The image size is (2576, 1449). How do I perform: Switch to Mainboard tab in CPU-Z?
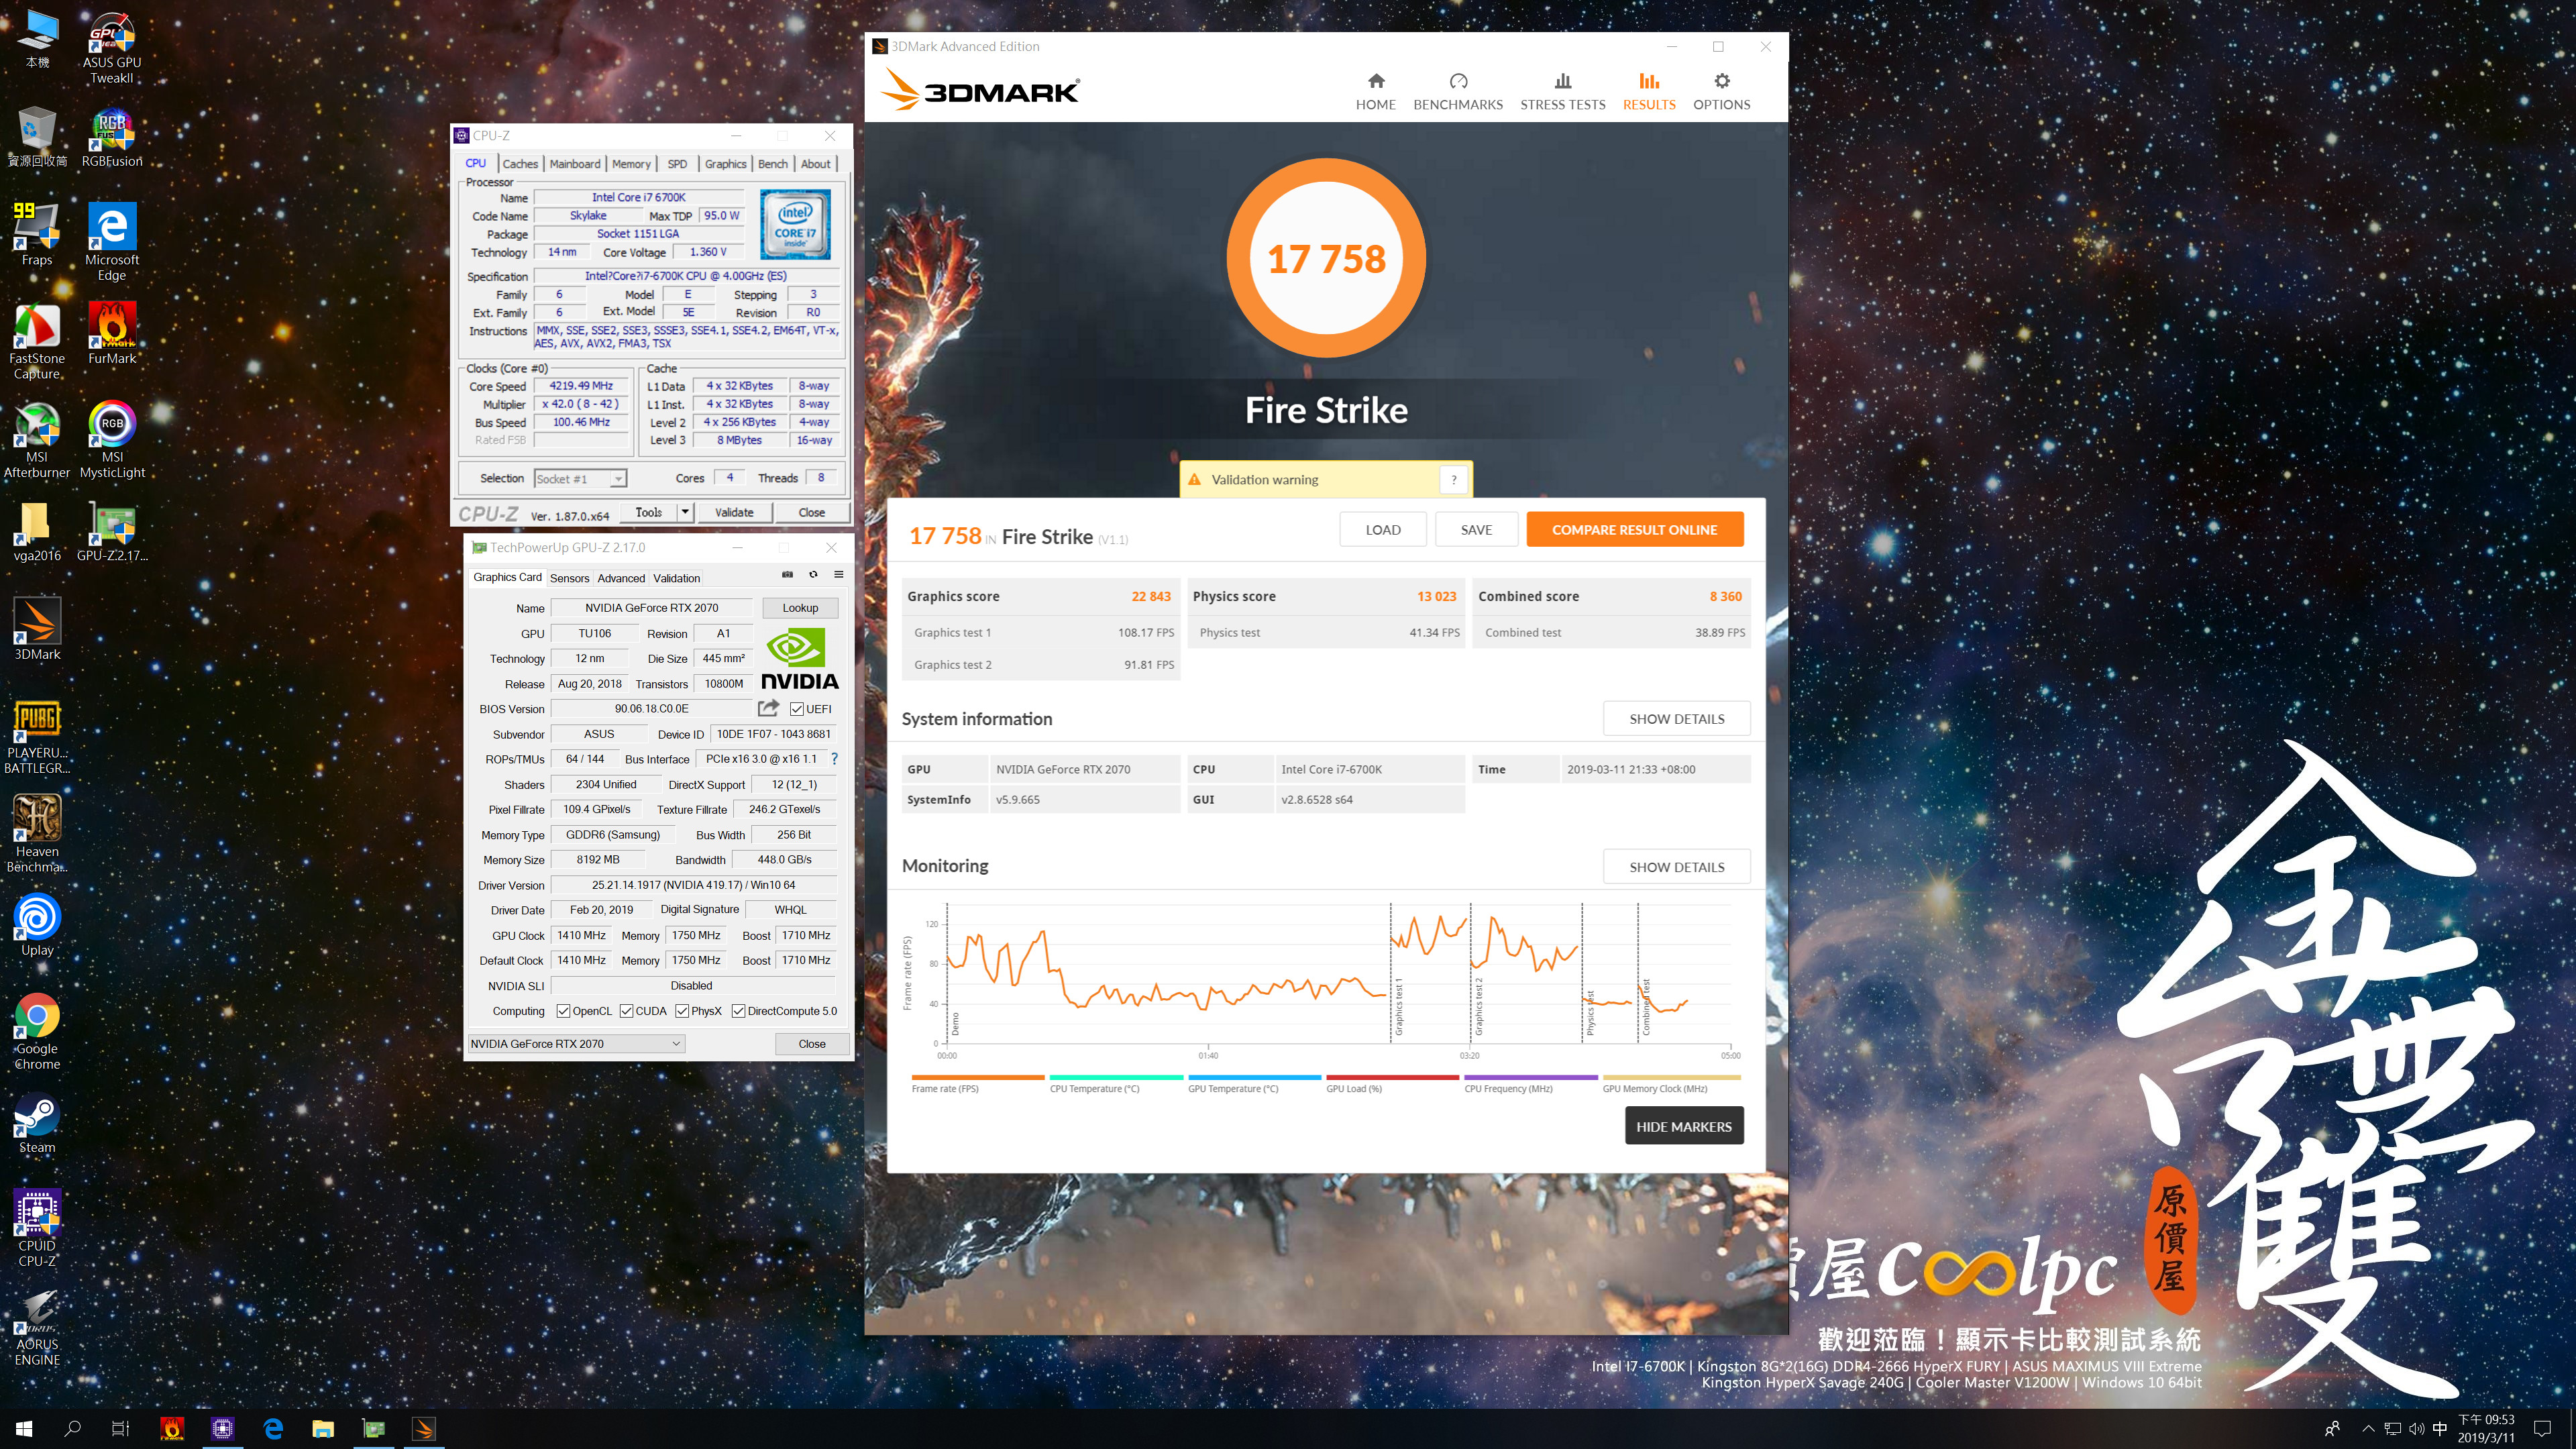click(x=574, y=164)
